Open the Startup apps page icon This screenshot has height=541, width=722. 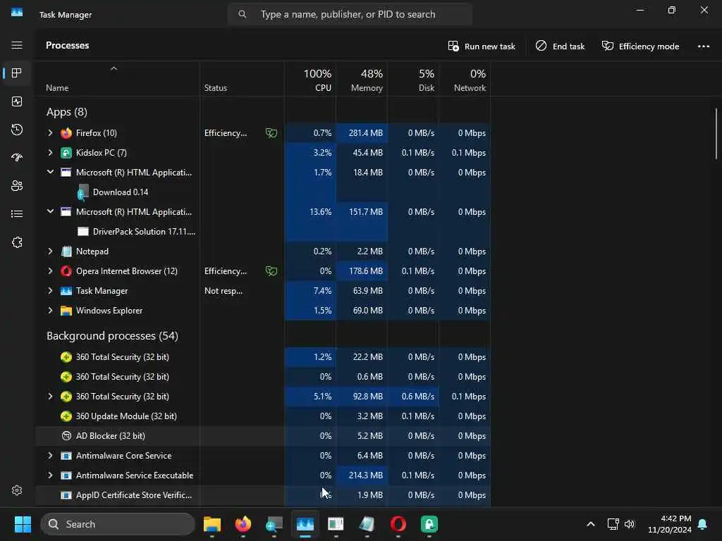coord(17,158)
